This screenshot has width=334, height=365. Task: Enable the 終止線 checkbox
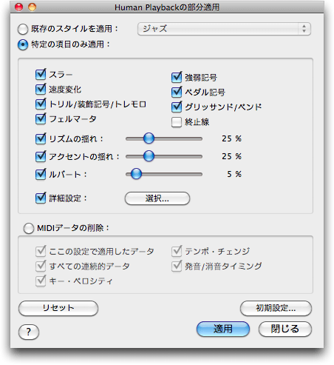[x=177, y=122]
